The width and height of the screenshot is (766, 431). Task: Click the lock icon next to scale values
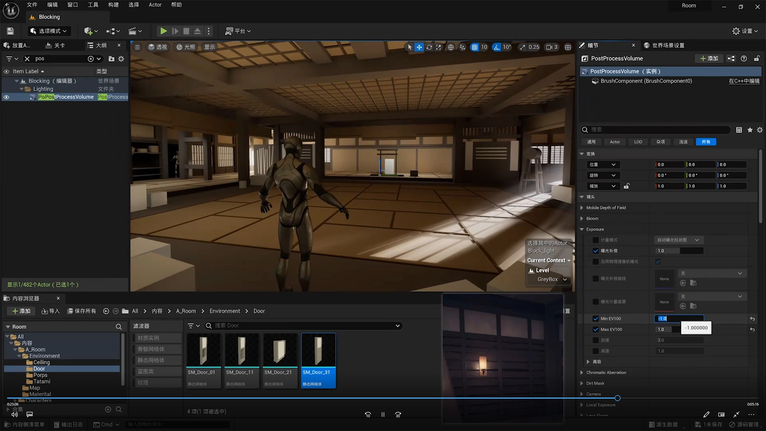pyautogui.click(x=626, y=186)
